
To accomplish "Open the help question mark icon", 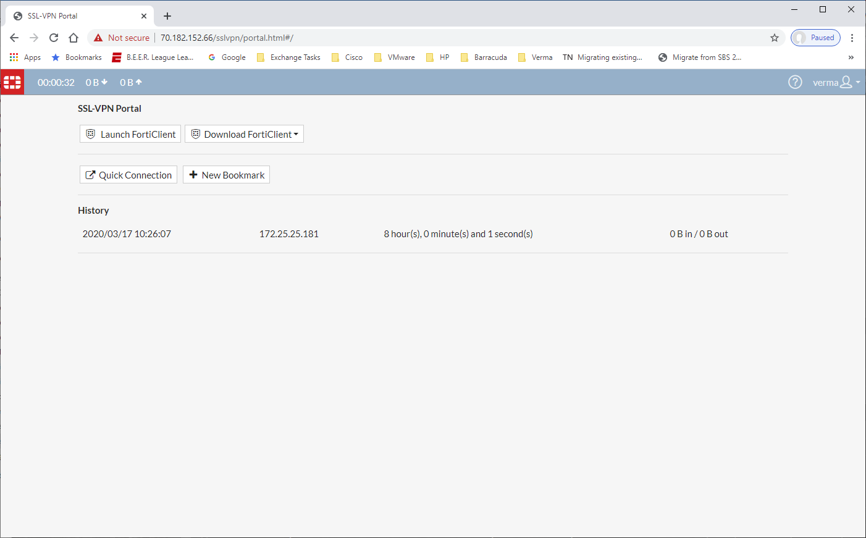I will [795, 82].
